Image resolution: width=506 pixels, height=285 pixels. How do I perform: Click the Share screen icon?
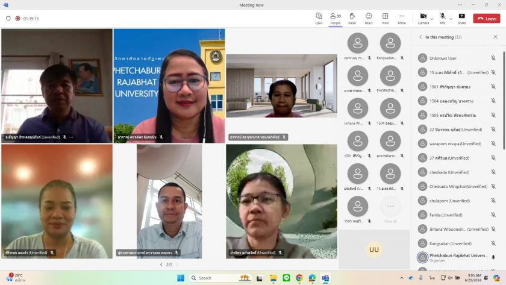coord(461,18)
